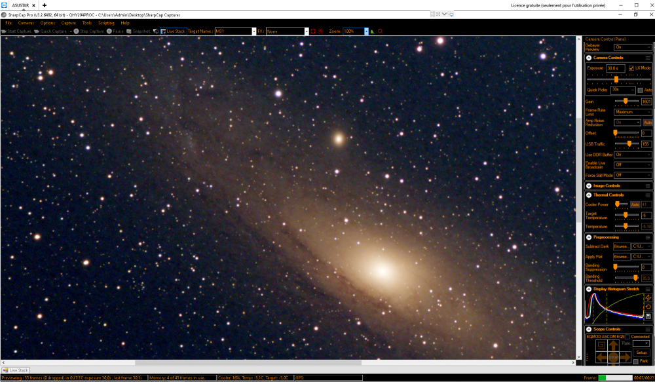Click the save histogram stretch disk icon
This screenshot has height=382, width=655.
click(x=648, y=316)
